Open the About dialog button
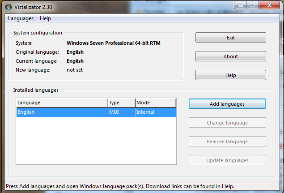Viewport: 284px width, 193px height. (231, 56)
